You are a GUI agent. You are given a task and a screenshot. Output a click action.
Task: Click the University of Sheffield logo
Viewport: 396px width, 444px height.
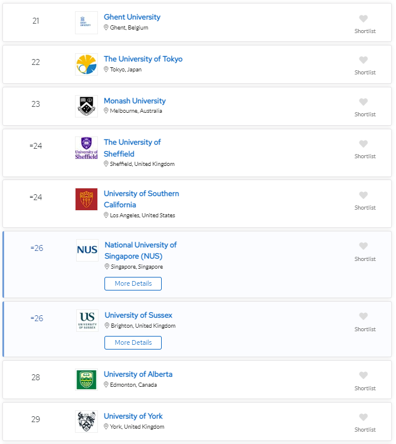click(87, 148)
